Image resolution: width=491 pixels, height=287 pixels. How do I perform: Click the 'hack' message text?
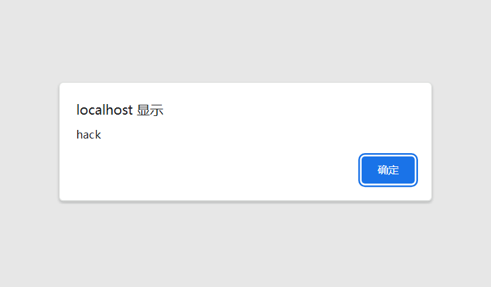click(x=89, y=135)
